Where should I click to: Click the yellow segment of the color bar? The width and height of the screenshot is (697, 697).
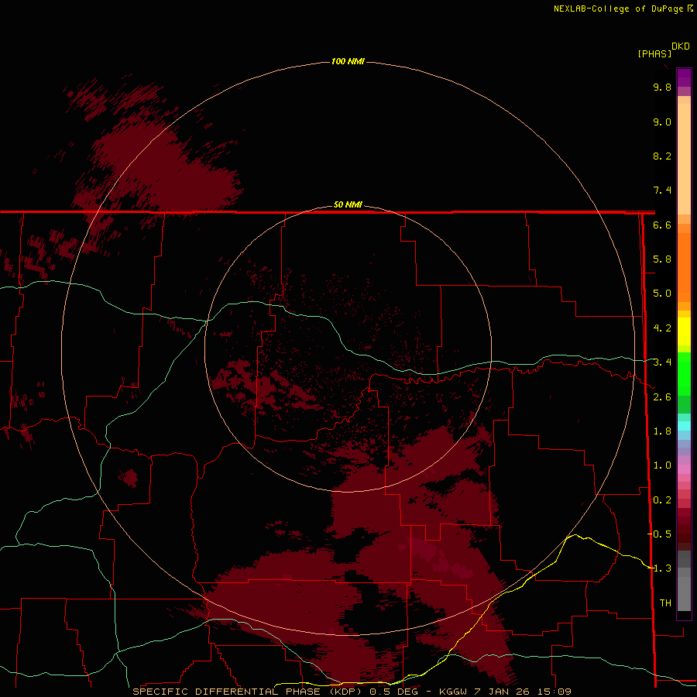[684, 331]
